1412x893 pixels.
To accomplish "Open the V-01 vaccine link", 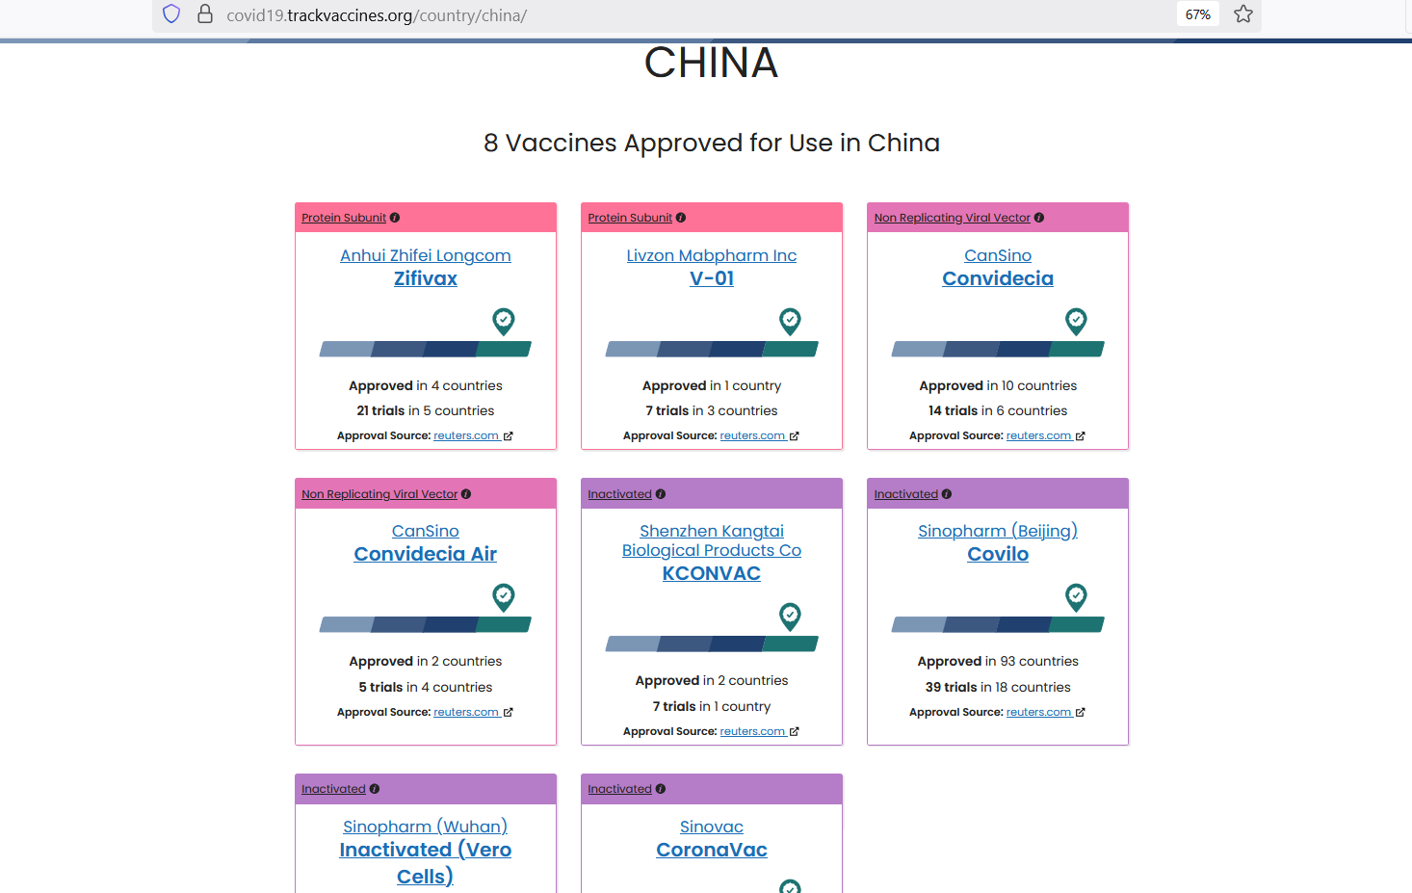I will [712, 278].
